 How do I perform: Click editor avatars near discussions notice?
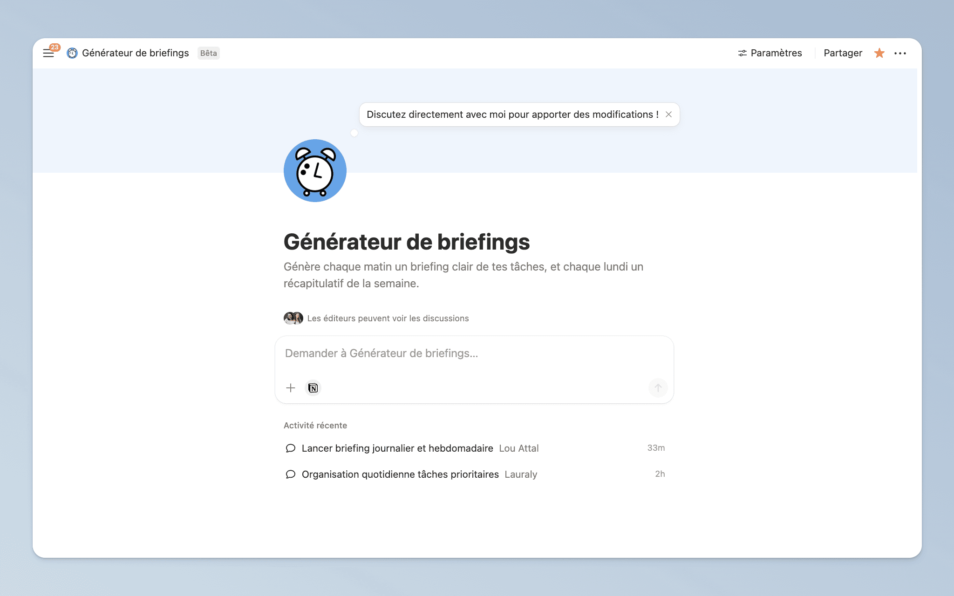(293, 318)
